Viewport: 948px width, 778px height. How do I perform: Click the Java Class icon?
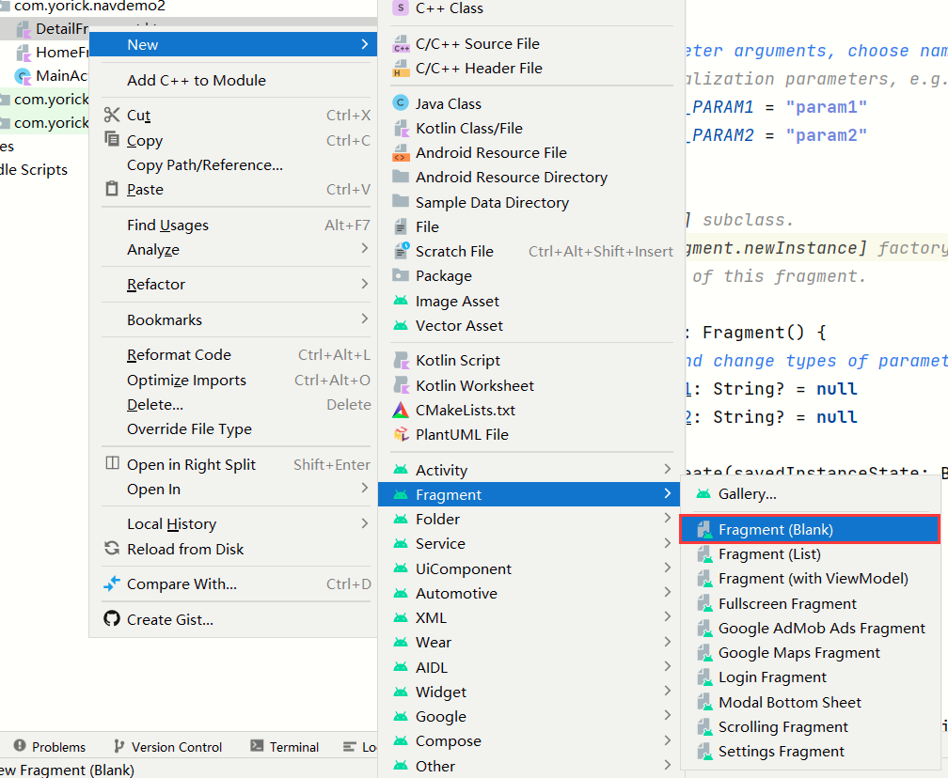click(401, 103)
